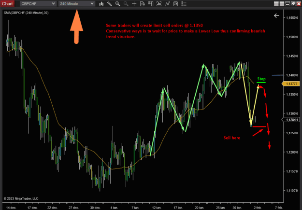Viewport: 302px width, 210px height.
Task: Click the 12 jan. date label
Action: (157, 208)
